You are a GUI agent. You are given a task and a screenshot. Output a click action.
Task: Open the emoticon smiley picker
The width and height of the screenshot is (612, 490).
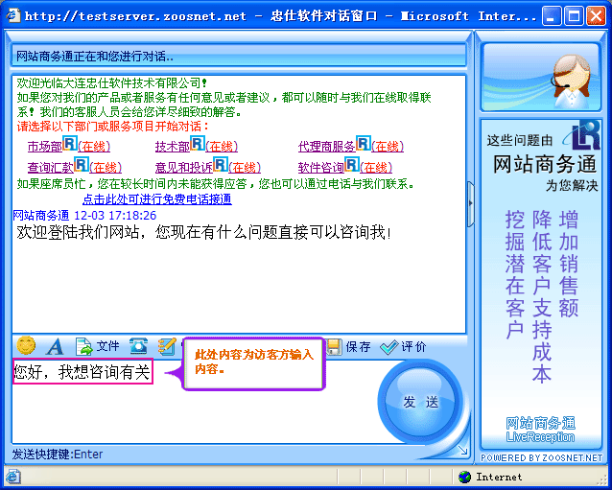click(x=26, y=345)
